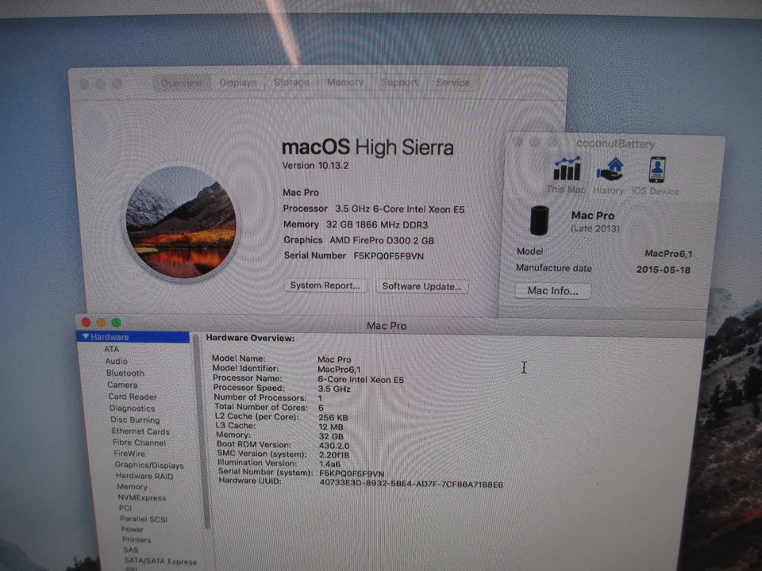
Task: Select Ethernet Cards in the hardware sidebar
Action: point(140,431)
